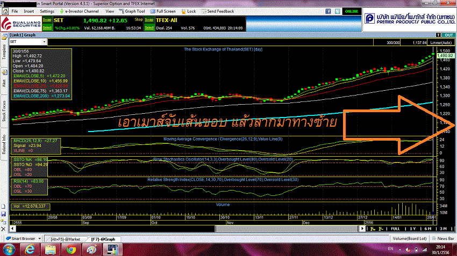Click the EN language indicator in tray

point(390,249)
